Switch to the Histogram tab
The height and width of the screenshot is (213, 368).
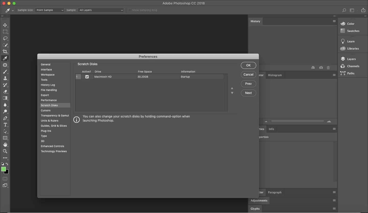pyautogui.click(x=275, y=75)
